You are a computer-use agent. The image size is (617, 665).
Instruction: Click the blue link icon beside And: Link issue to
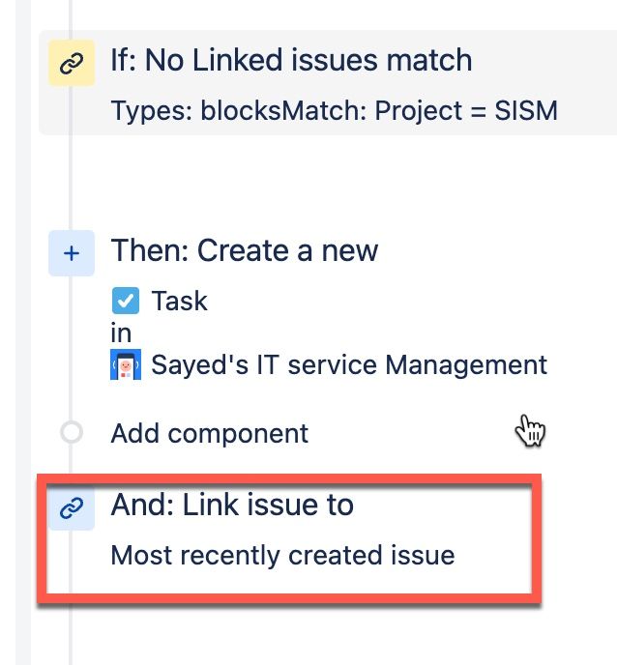click(72, 507)
